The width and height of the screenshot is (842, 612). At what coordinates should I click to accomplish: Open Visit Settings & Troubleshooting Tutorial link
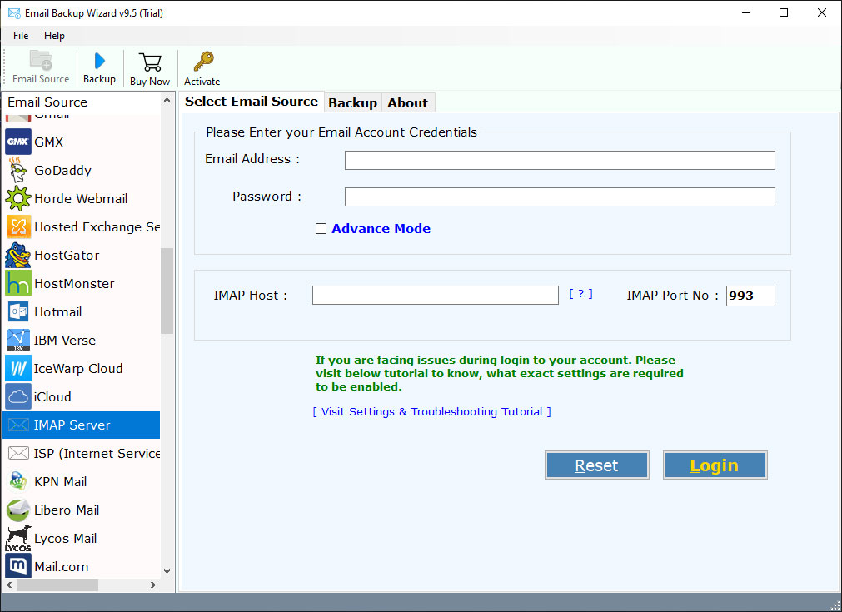pos(431,412)
